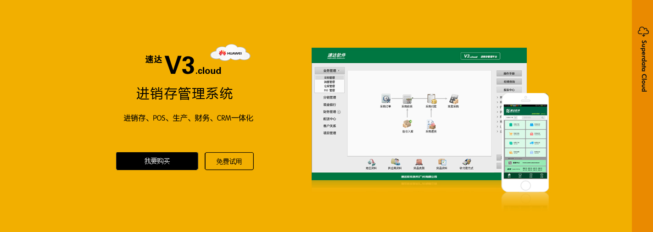Select POS 管理 in the sidebar submenu
653x232 pixels.
329,90
